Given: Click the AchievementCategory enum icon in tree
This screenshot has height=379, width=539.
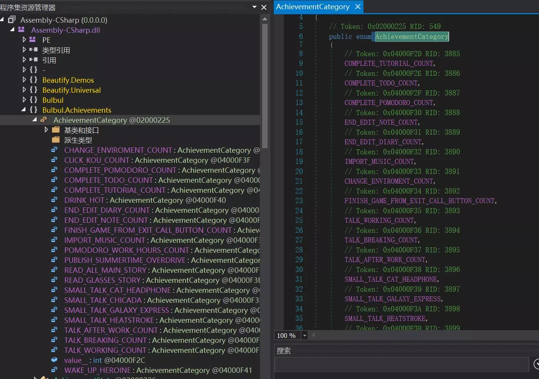Looking at the screenshot, I should pyautogui.click(x=44, y=120).
